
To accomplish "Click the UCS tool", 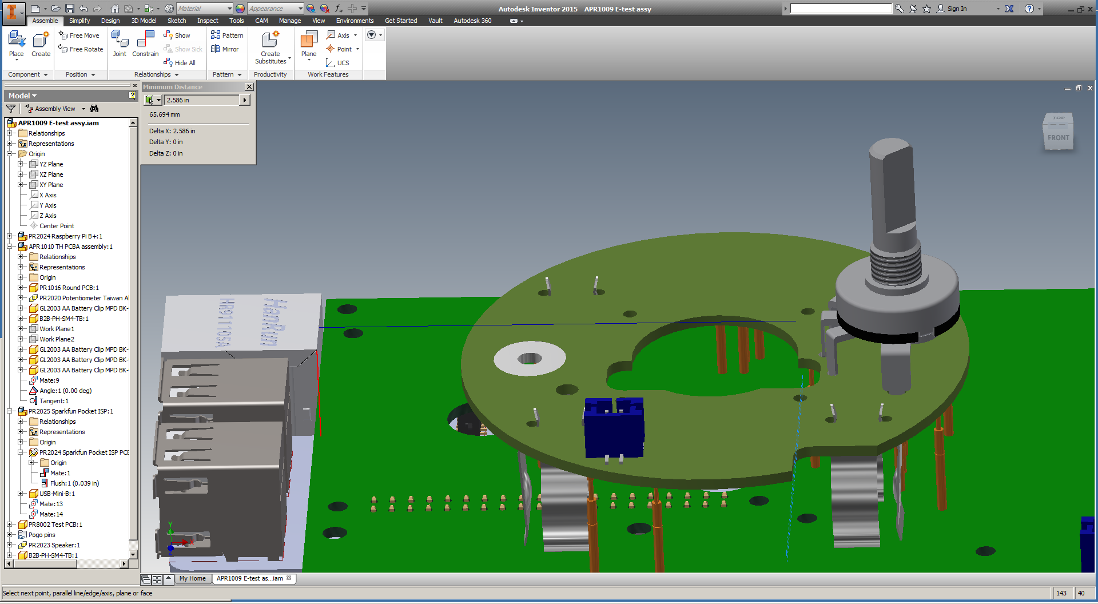I will (x=337, y=63).
